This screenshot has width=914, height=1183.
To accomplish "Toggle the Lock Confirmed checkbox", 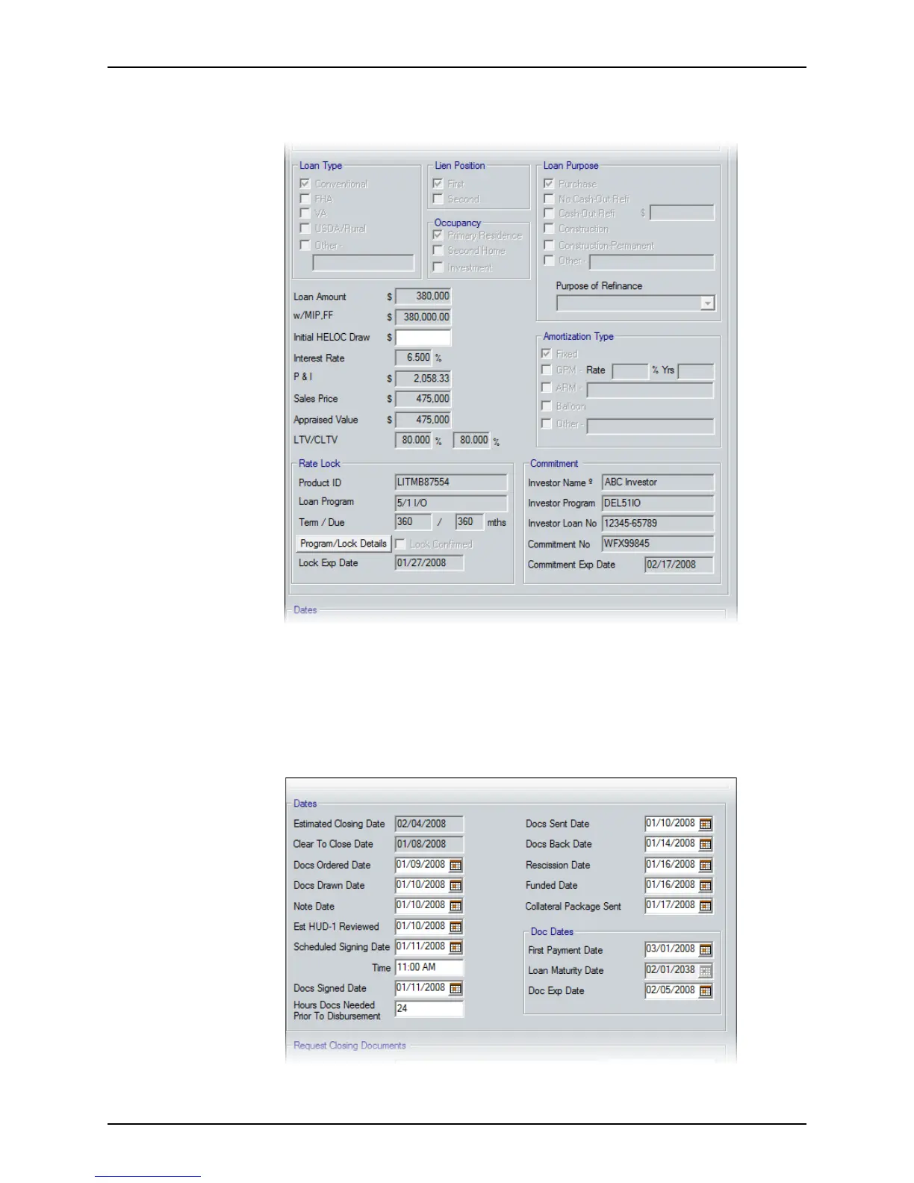I will coord(400,544).
